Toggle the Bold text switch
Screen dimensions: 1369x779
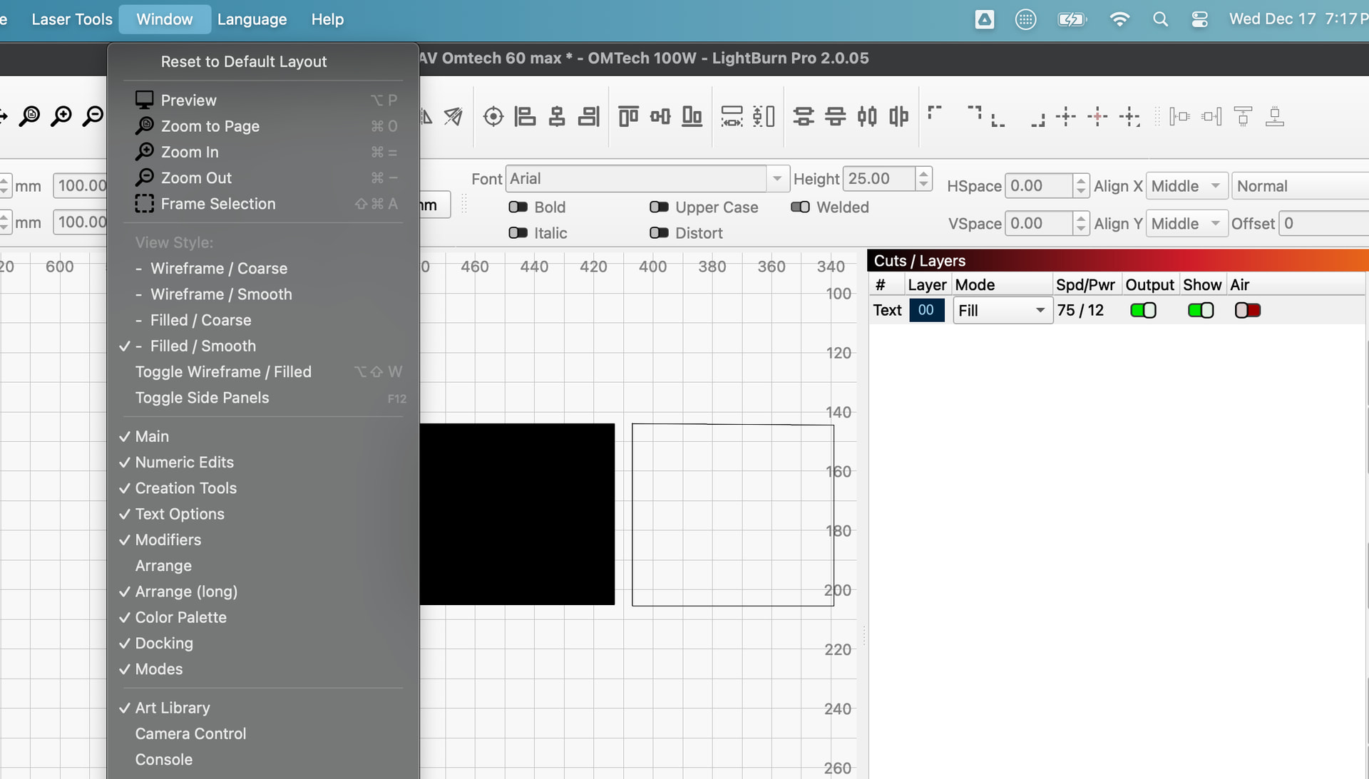click(518, 207)
